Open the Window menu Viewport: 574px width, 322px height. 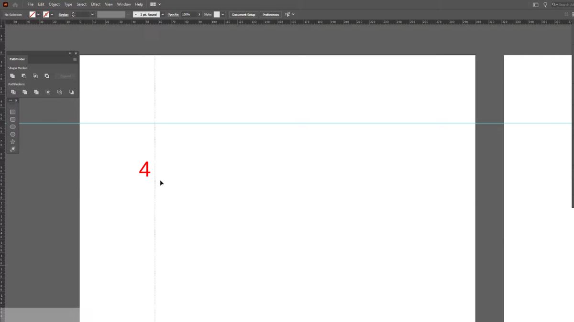(x=124, y=4)
